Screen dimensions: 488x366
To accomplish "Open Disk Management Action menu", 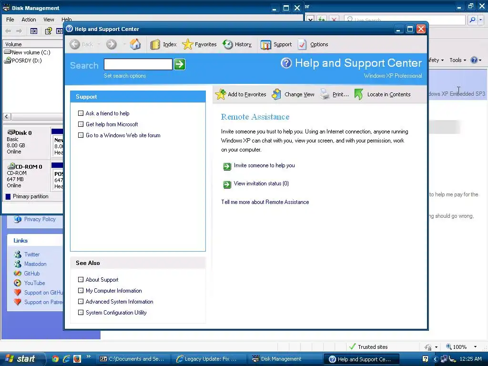I will 29,19.
